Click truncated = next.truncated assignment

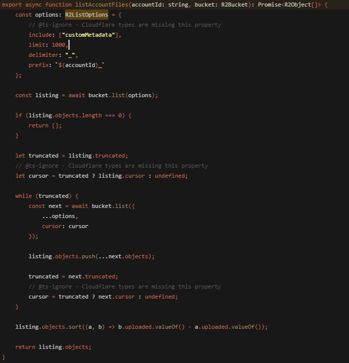point(73,276)
